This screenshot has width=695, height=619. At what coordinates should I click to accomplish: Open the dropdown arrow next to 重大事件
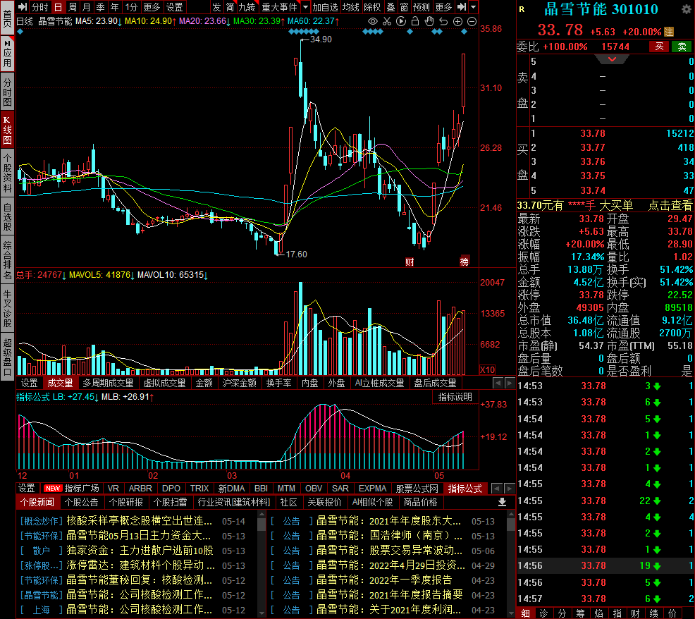click(305, 7)
